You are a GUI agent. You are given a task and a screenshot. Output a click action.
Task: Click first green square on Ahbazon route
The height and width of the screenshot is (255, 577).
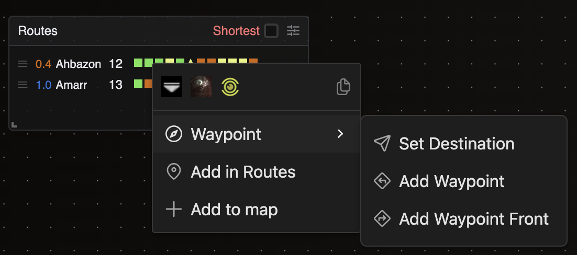click(x=138, y=63)
